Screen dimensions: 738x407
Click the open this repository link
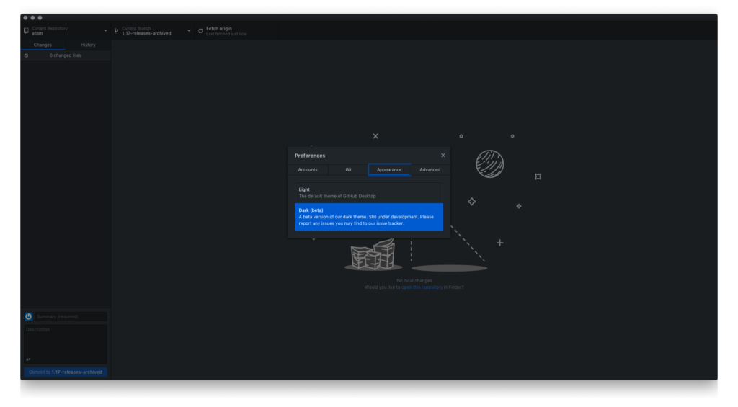pos(422,287)
